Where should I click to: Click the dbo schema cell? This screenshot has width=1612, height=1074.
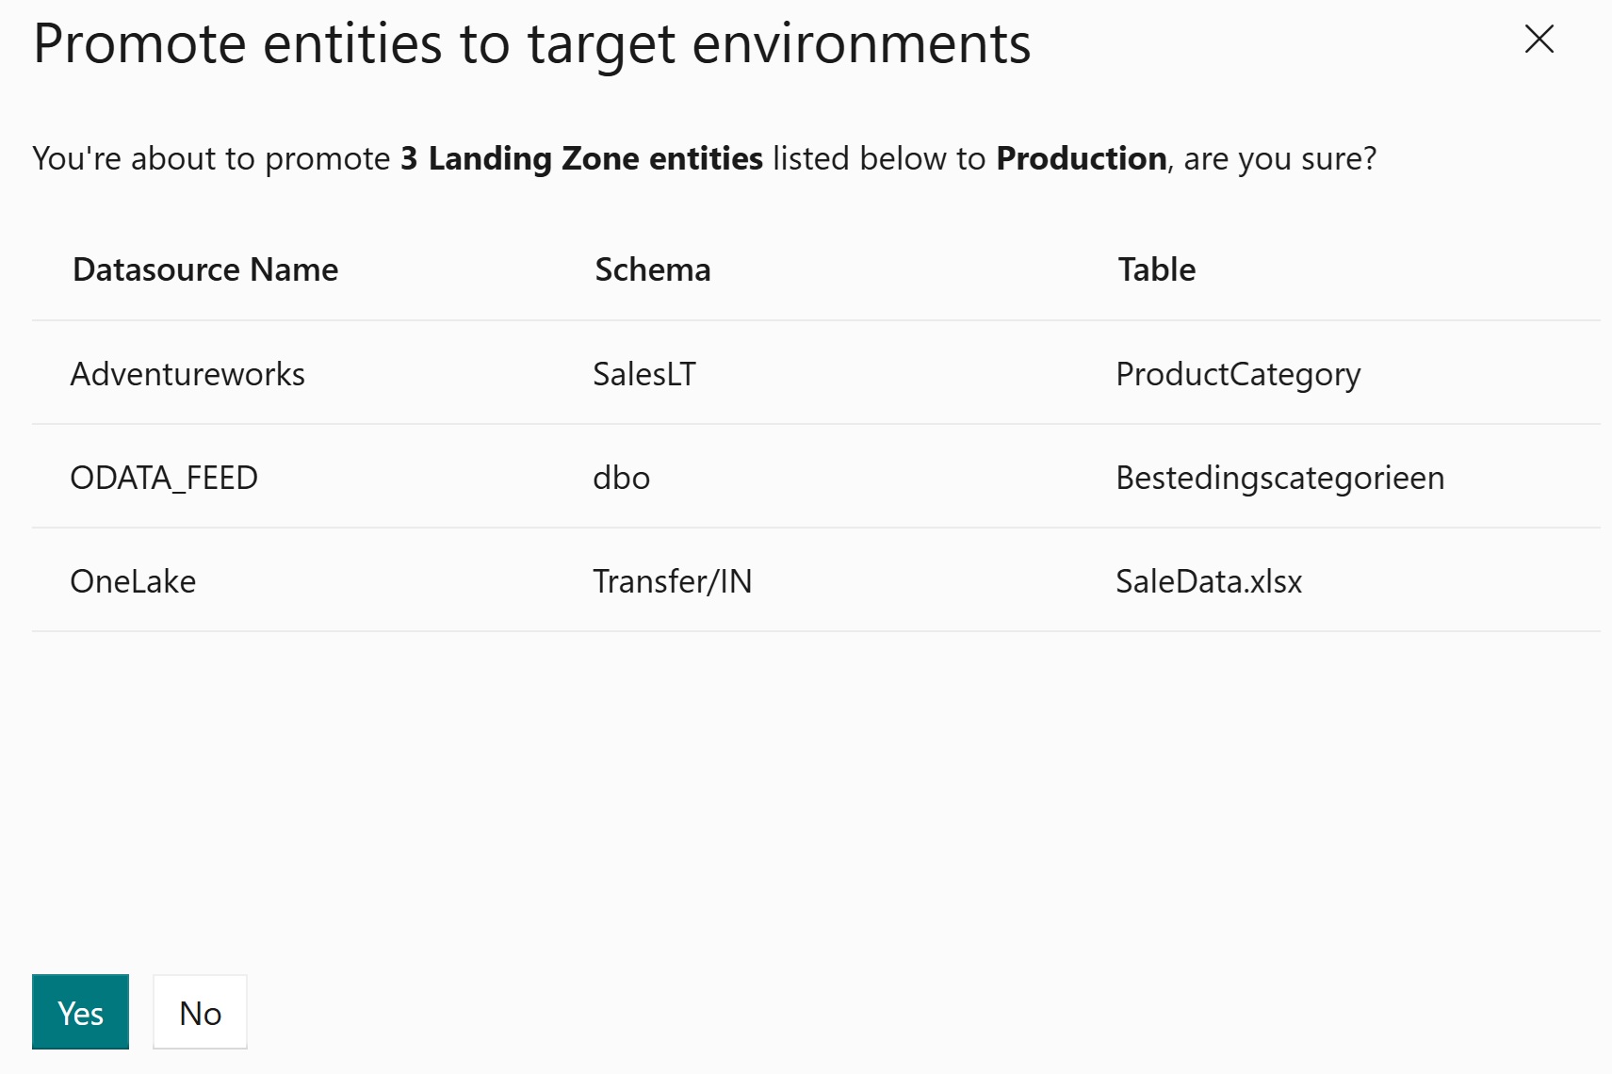[x=621, y=478]
